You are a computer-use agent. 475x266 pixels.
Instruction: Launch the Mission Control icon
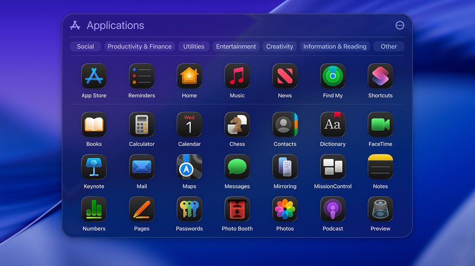pos(332,167)
